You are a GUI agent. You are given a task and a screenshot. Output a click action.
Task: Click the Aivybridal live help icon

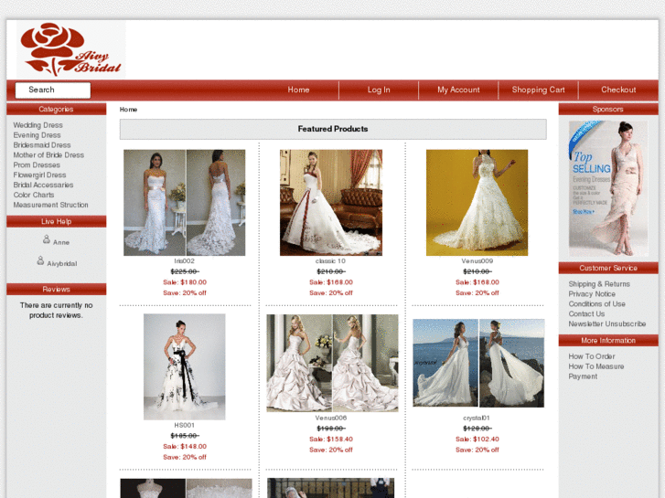click(40, 260)
